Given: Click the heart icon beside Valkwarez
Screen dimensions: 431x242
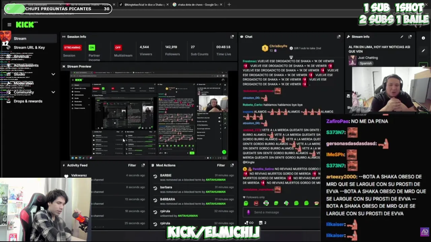Looking at the screenshot, I should point(66,176).
